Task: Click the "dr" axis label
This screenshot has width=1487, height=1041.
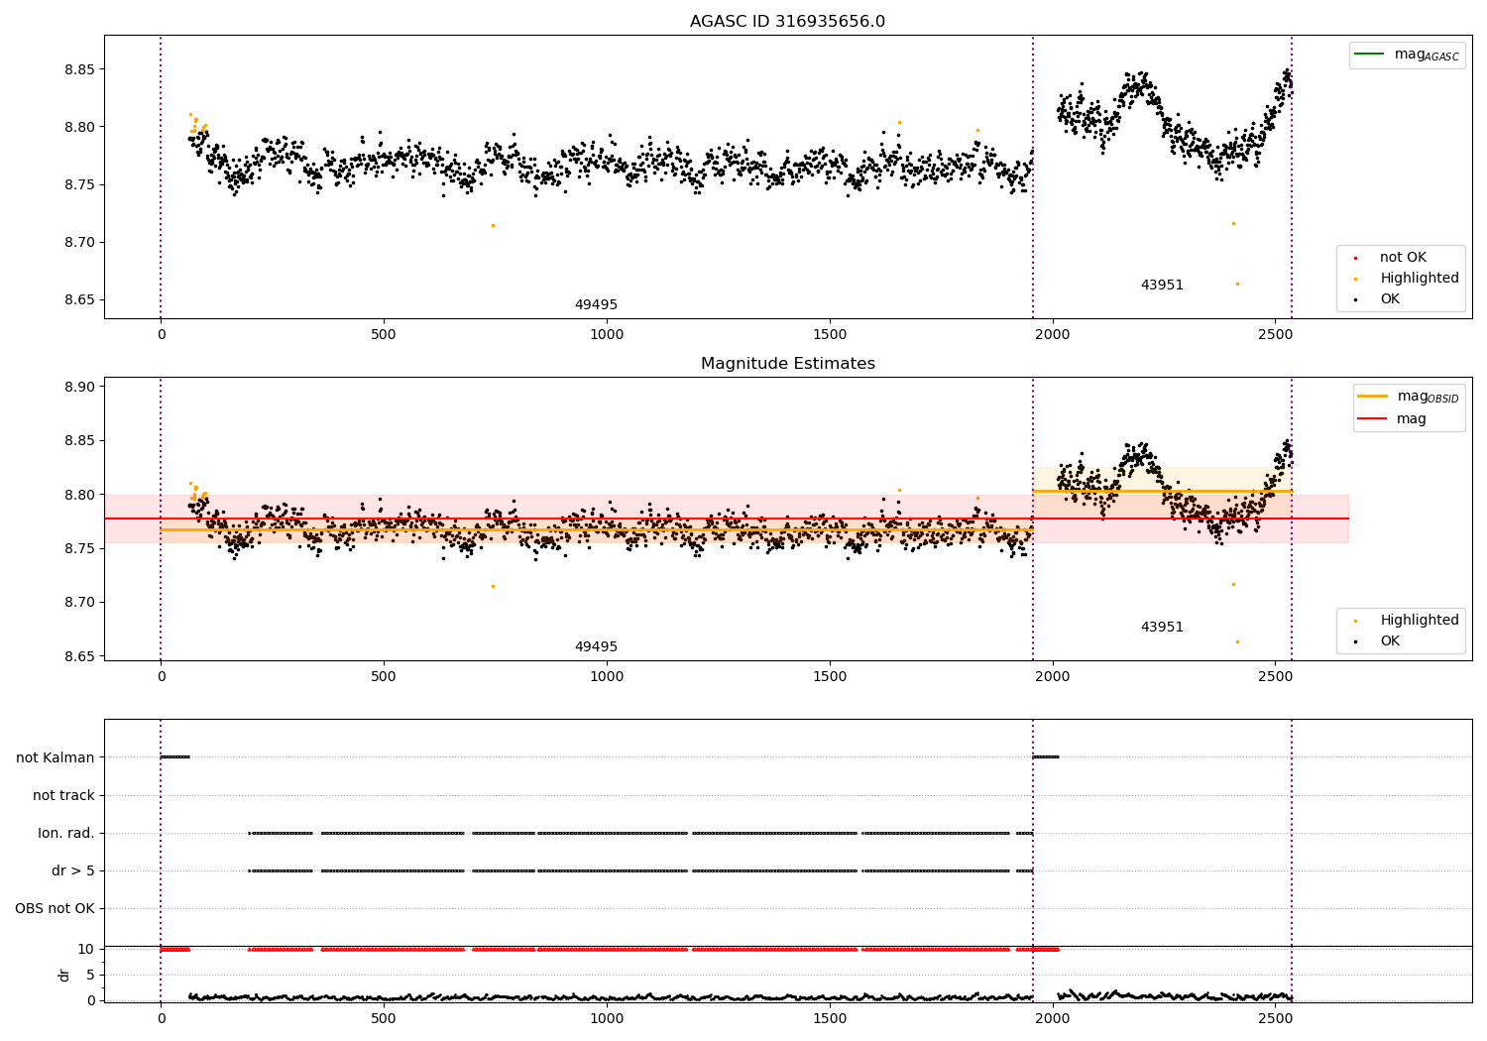Action: pos(64,975)
